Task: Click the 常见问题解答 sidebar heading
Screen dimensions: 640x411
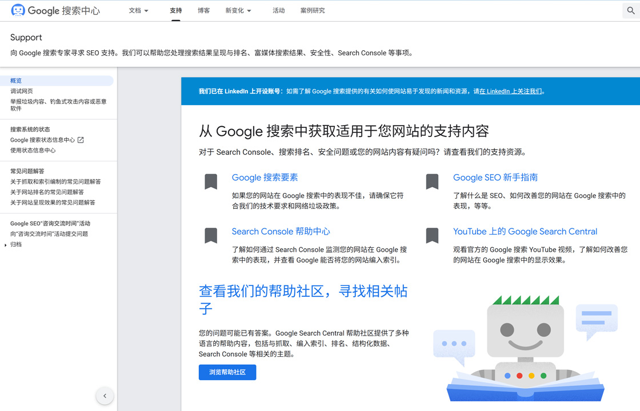Action: (x=27, y=171)
